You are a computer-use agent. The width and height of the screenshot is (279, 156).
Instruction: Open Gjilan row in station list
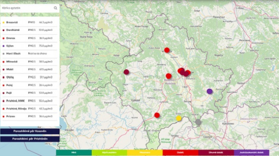30,46
